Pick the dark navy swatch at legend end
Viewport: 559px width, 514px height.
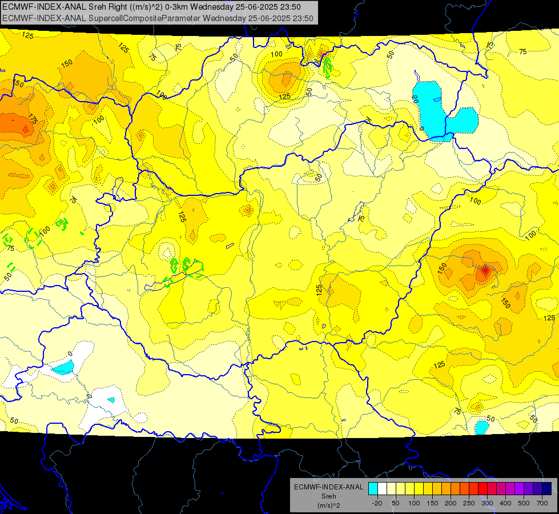pyautogui.click(x=547, y=489)
